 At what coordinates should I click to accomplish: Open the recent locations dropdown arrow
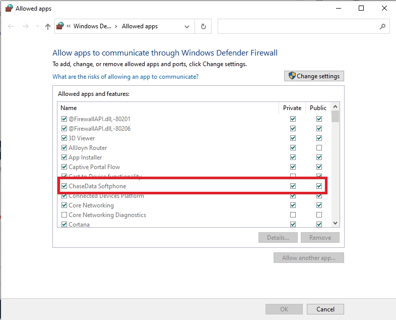click(x=37, y=26)
